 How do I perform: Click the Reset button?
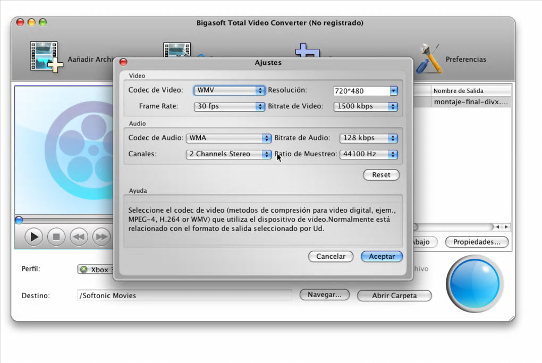pyautogui.click(x=382, y=175)
